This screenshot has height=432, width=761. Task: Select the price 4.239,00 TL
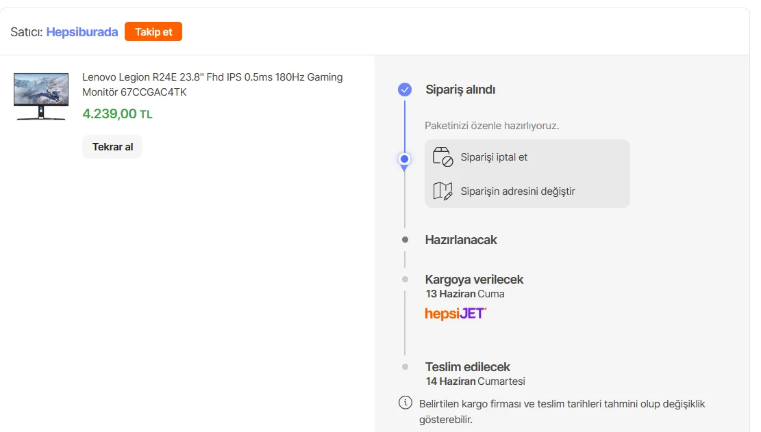point(117,114)
